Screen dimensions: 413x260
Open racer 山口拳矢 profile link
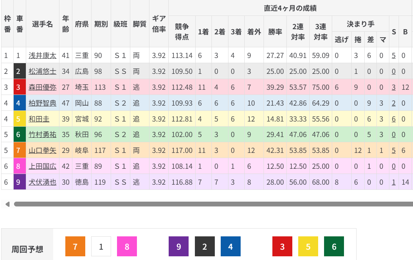[x=42, y=150]
